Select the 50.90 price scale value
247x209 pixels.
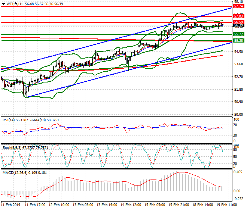[x=238, y=102]
